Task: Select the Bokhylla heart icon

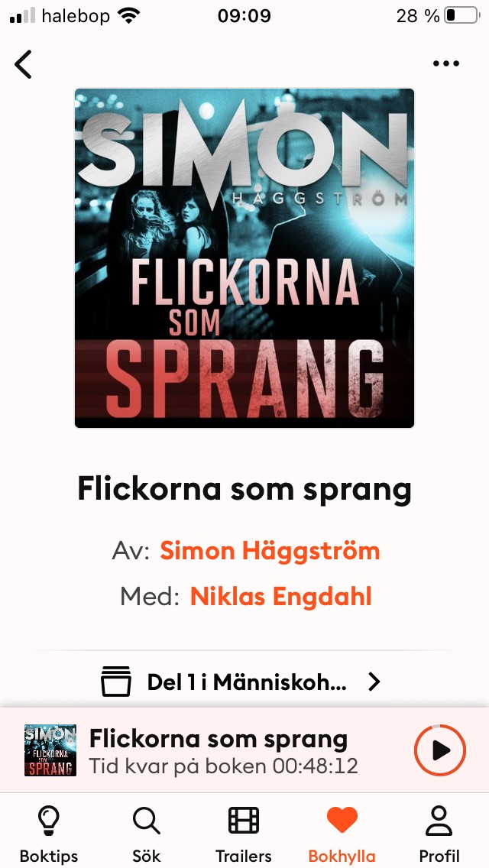Action: [x=342, y=820]
